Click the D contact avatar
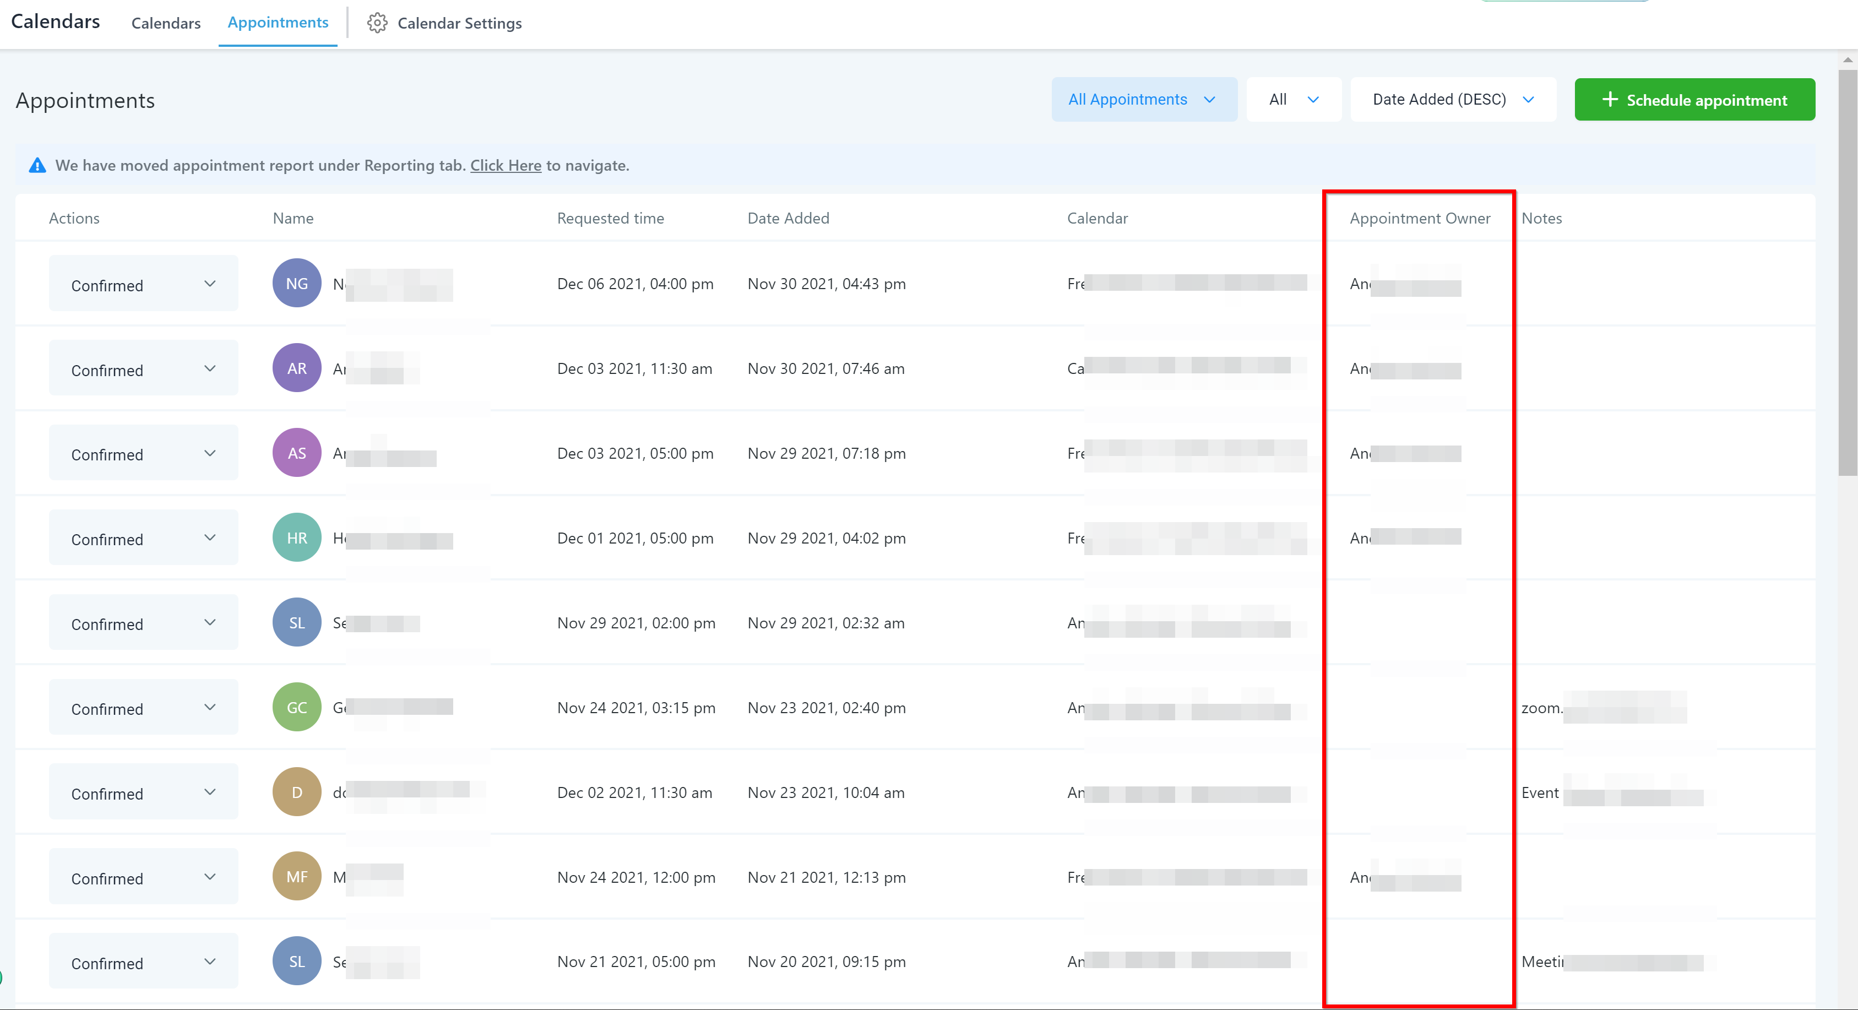Image resolution: width=1858 pixels, height=1010 pixels. click(296, 792)
